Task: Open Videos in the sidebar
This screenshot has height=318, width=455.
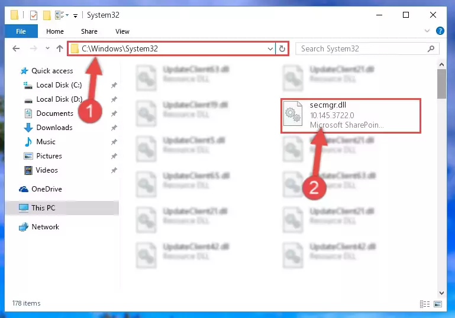Action: pyautogui.click(x=47, y=170)
